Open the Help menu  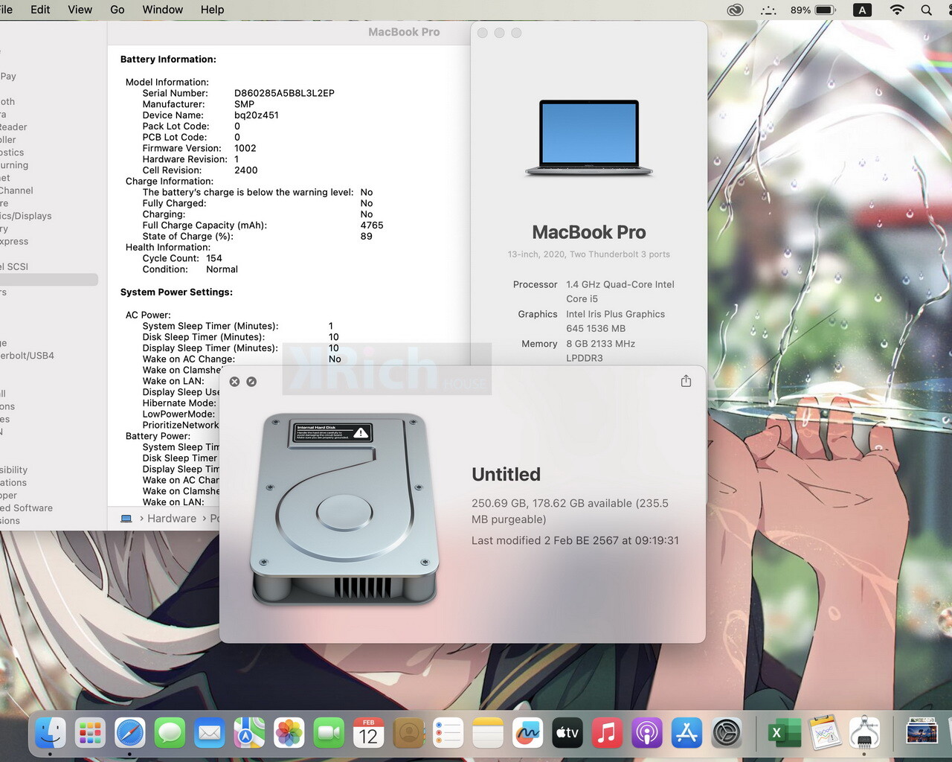[x=212, y=10]
